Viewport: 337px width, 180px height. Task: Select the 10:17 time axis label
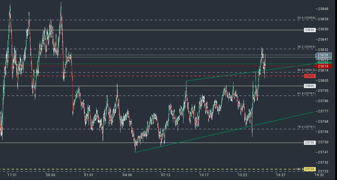point(204,175)
